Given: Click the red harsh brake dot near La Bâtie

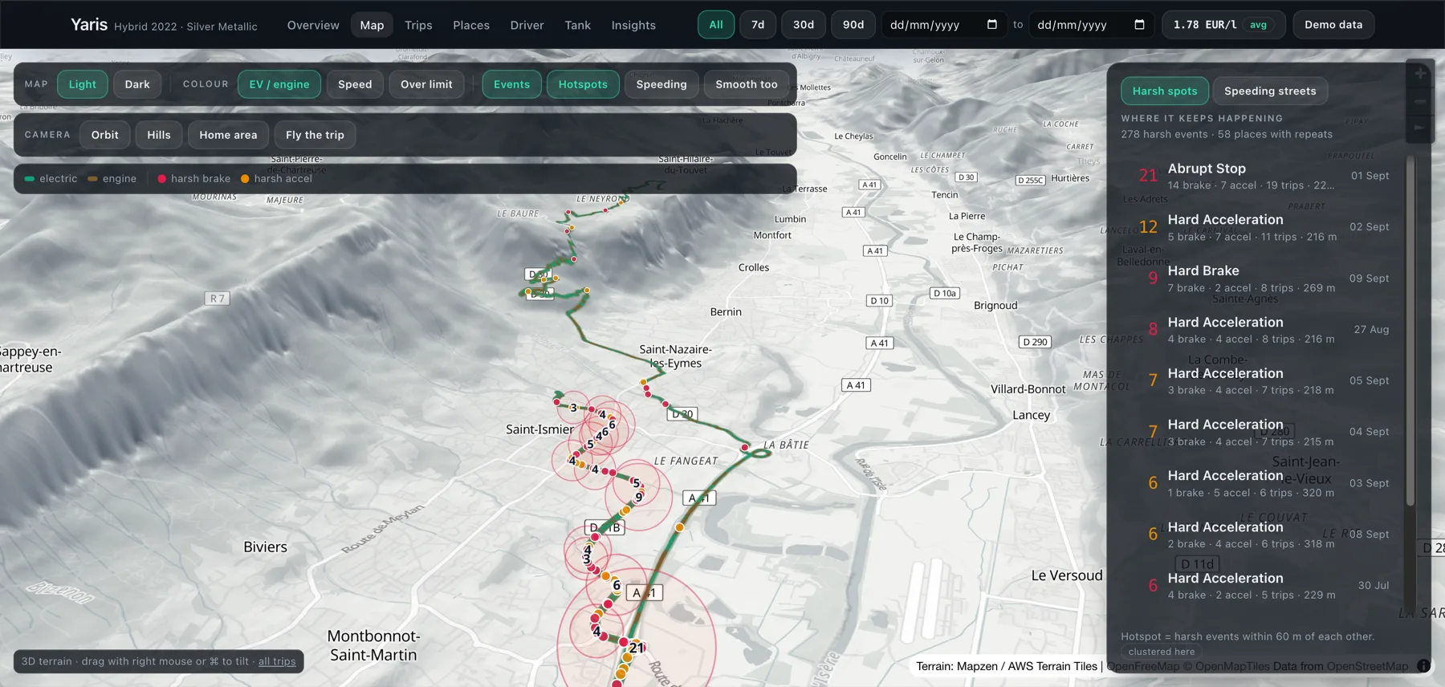Looking at the screenshot, I should (x=745, y=447).
